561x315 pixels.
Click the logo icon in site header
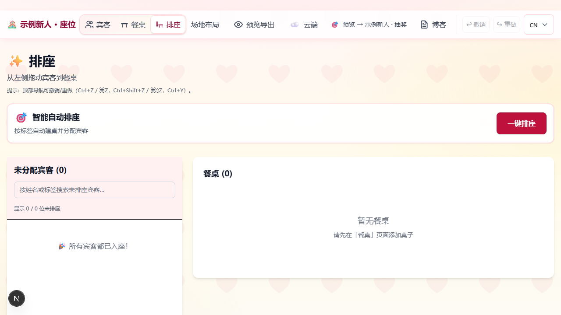pos(12,24)
